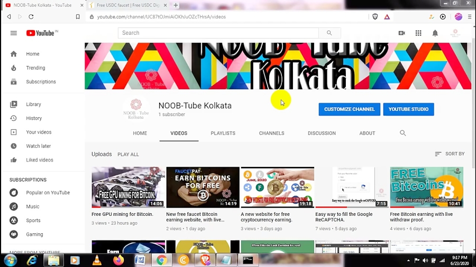Screen dimensions: 476x267
Task: Open the Windows Start button
Action: point(11,260)
